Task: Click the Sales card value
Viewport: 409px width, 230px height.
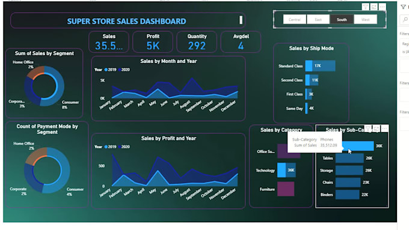Action: 109,46
